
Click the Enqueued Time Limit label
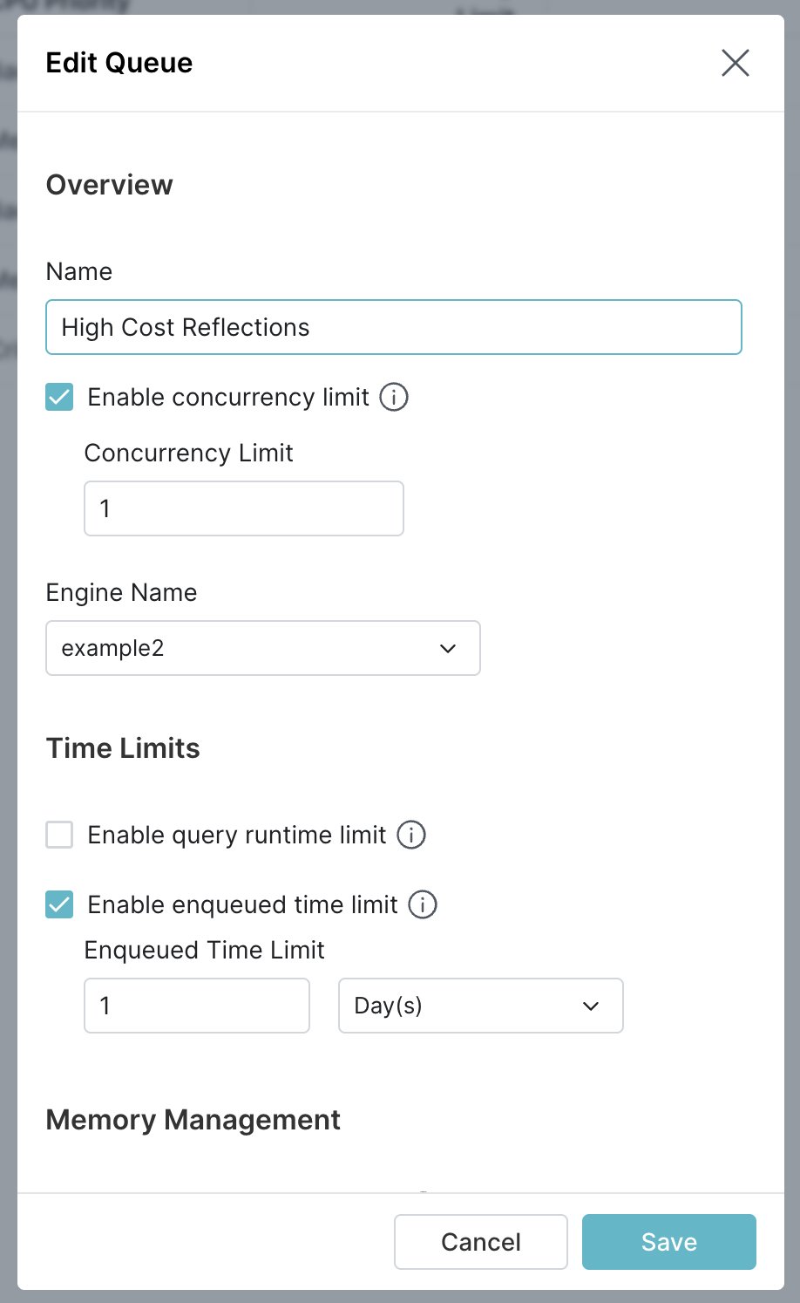(205, 950)
